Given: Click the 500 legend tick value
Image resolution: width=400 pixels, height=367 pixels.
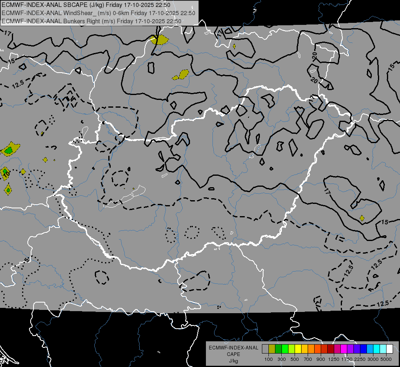Looking at the screenshot, I should [295, 359].
